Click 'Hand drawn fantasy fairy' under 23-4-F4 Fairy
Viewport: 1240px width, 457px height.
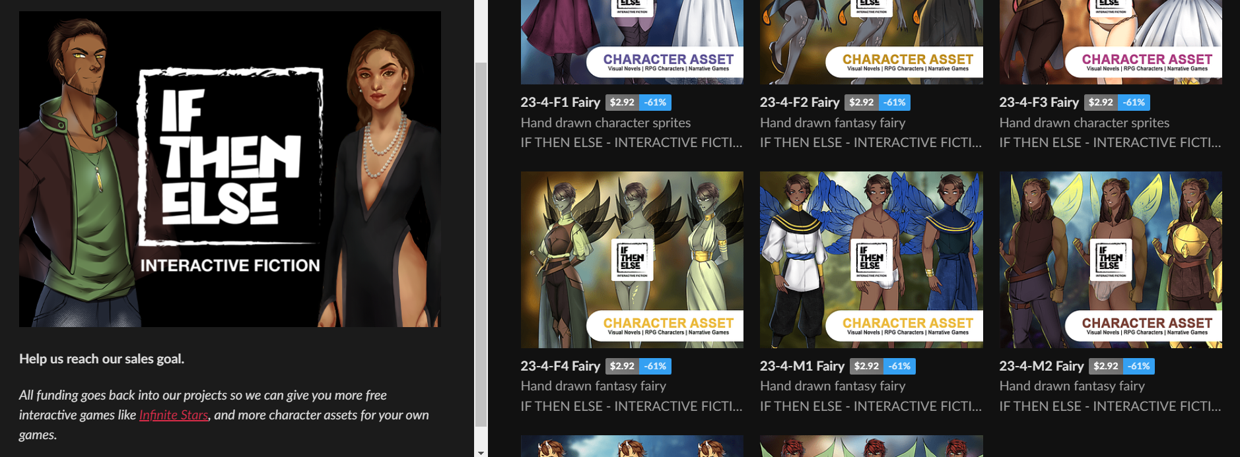594,386
